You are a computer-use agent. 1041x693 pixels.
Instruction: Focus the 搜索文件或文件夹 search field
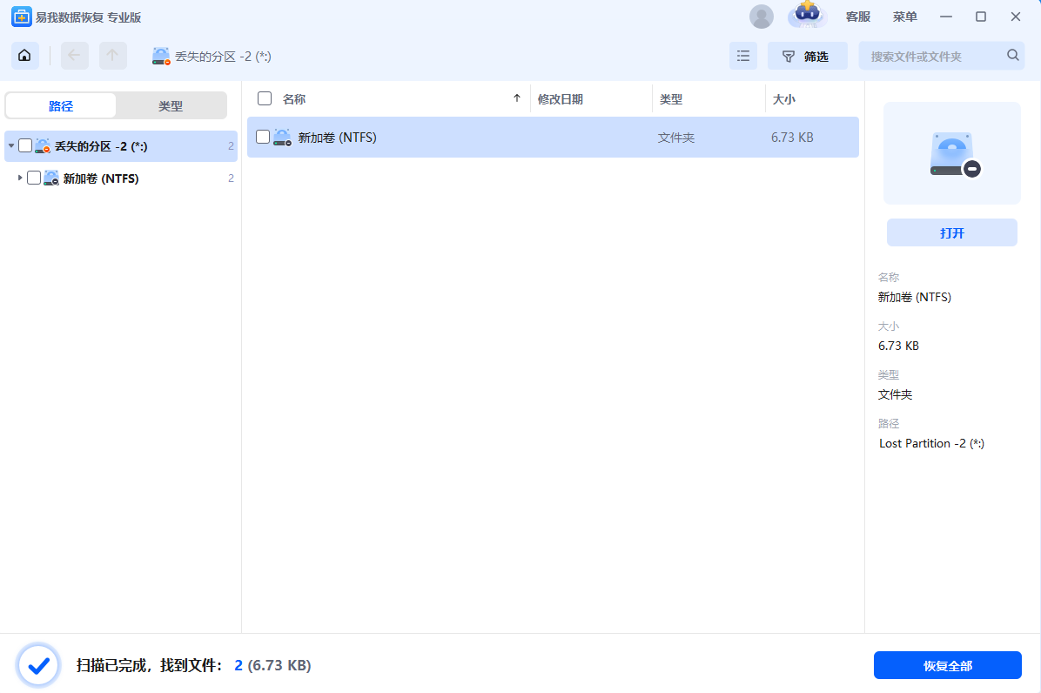pos(935,56)
